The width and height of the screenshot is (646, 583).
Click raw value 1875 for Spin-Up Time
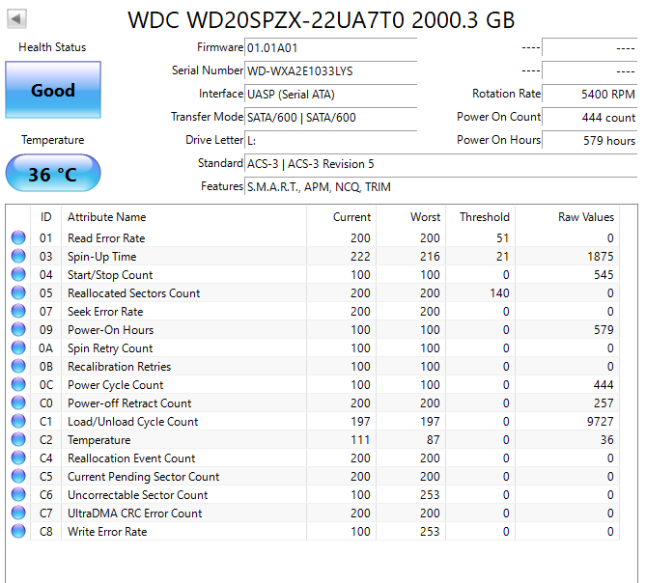(x=601, y=257)
